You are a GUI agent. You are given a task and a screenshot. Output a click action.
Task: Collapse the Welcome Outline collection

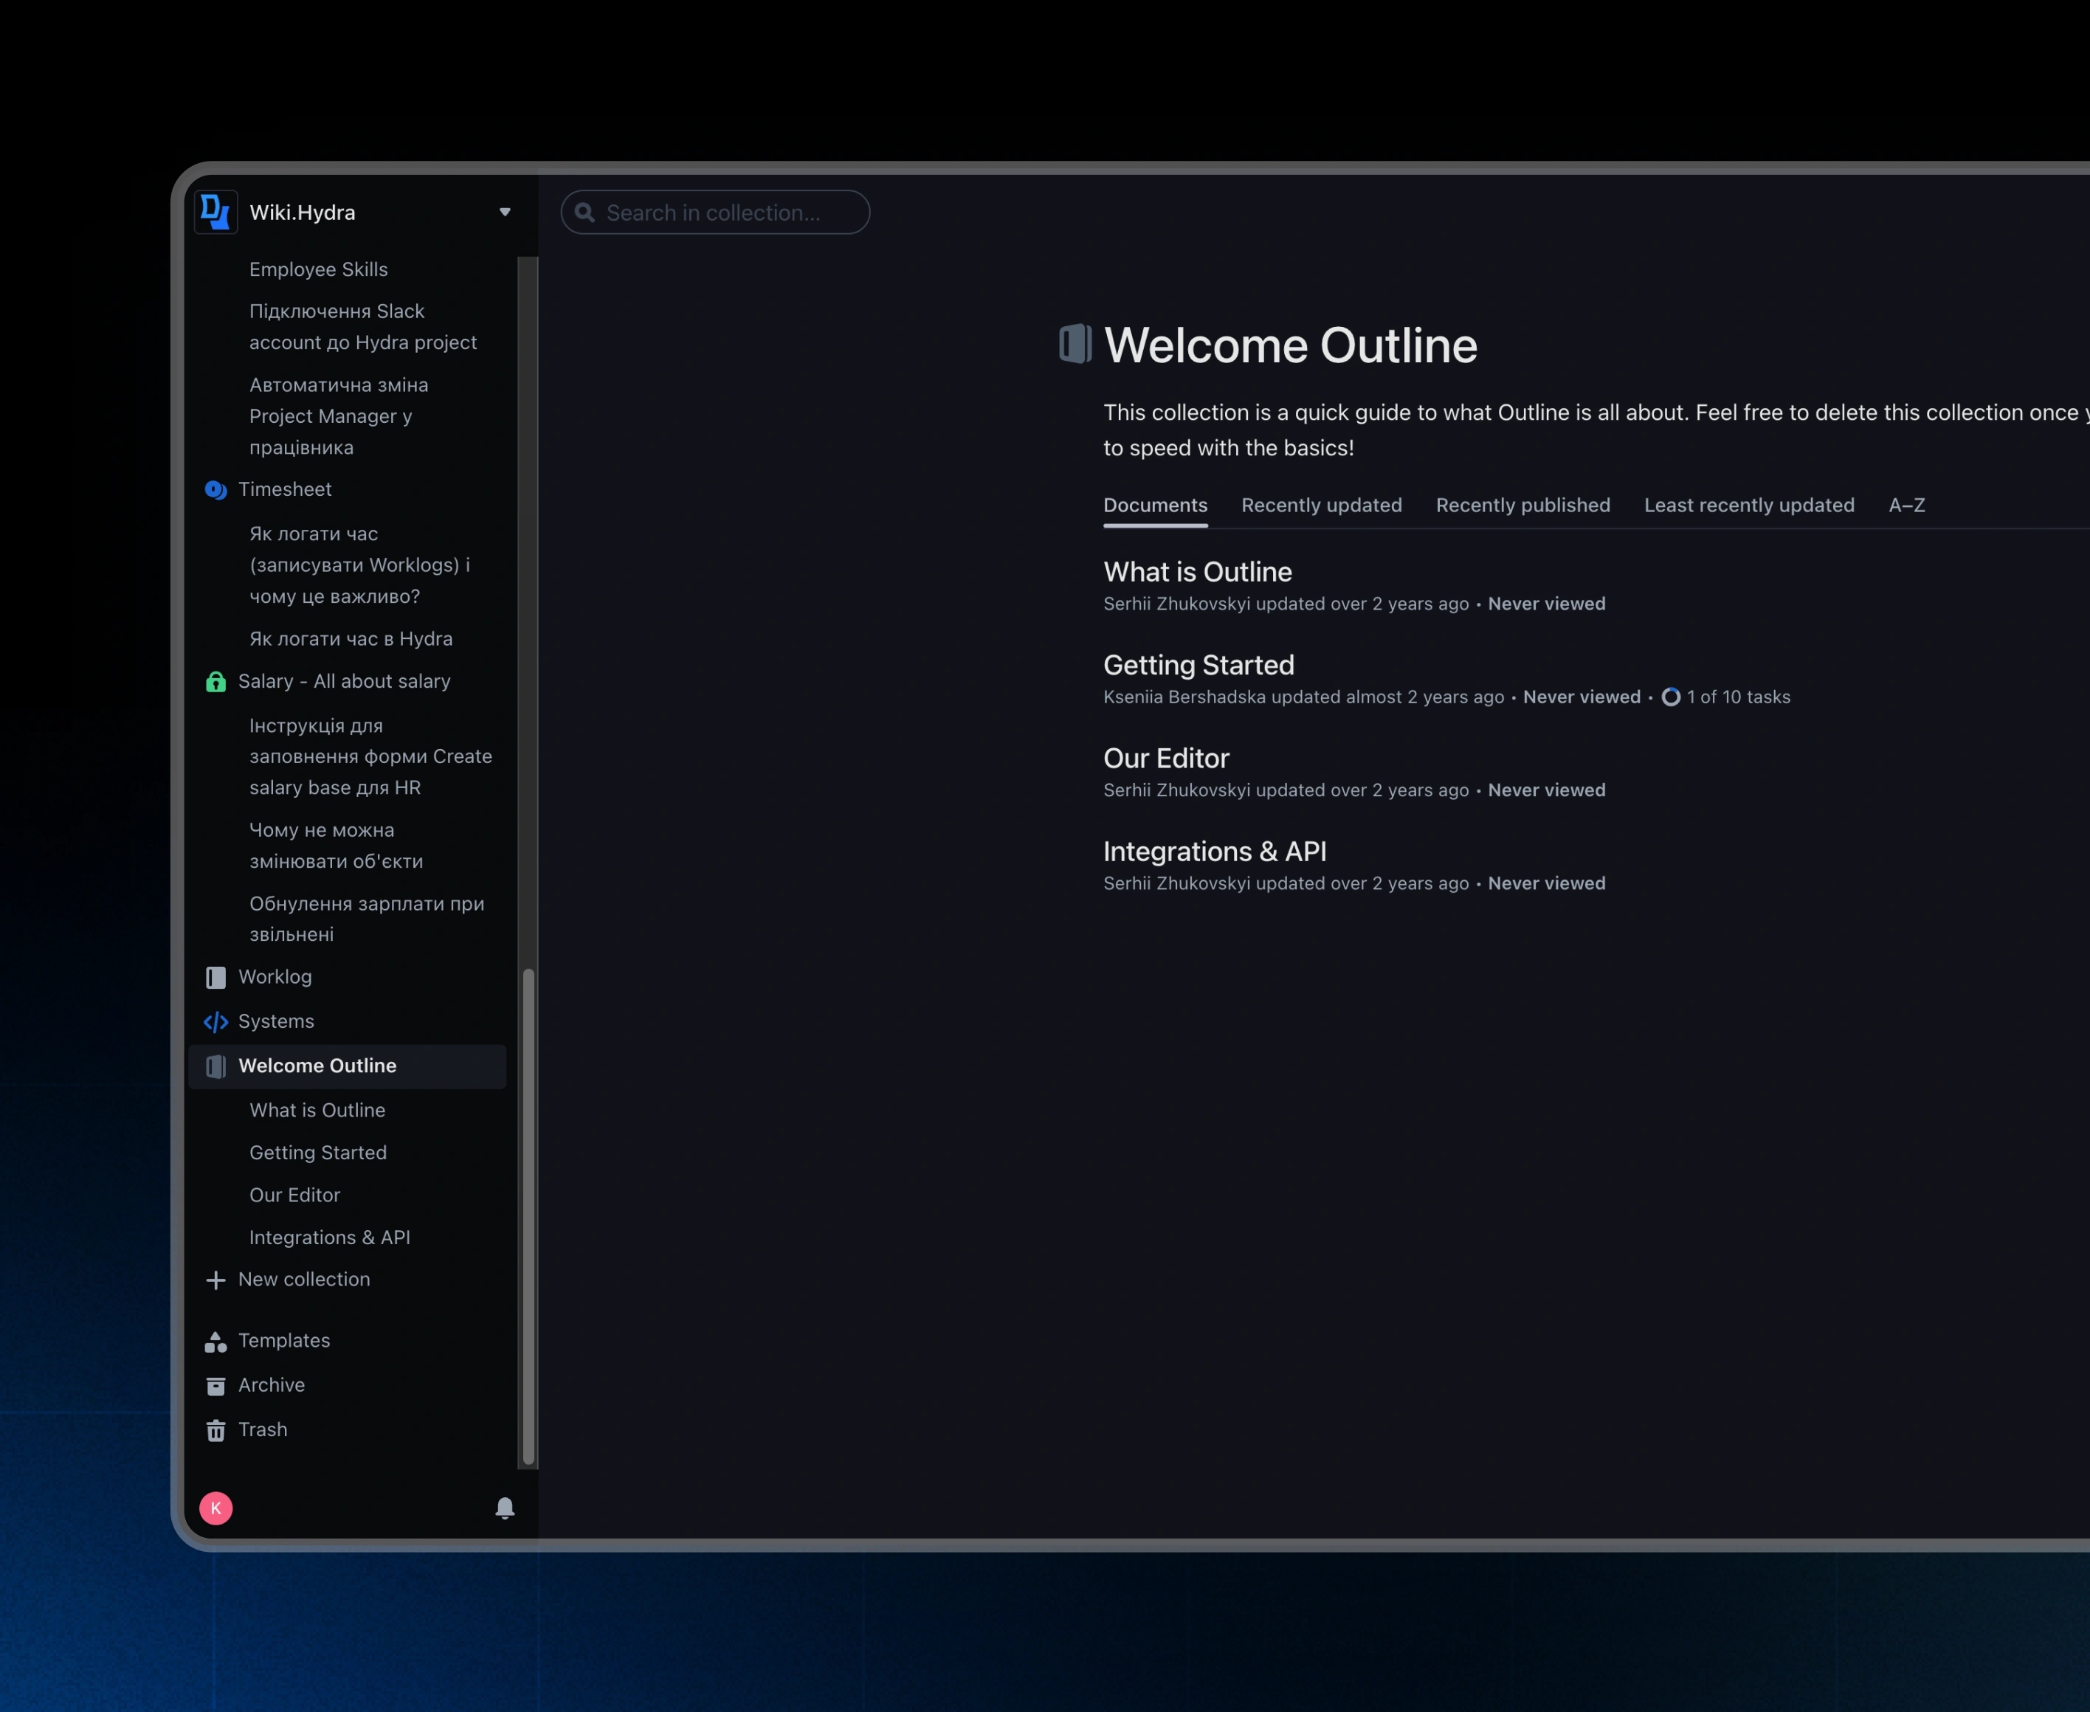tap(317, 1065)
